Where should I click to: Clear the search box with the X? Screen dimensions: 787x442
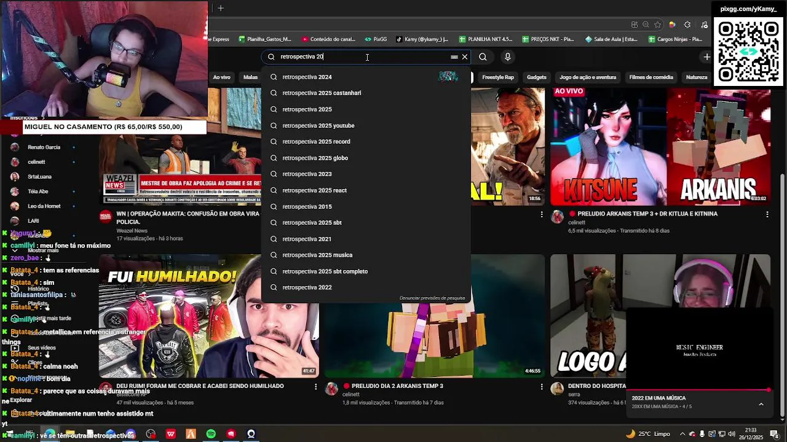(x=465, y=56)
